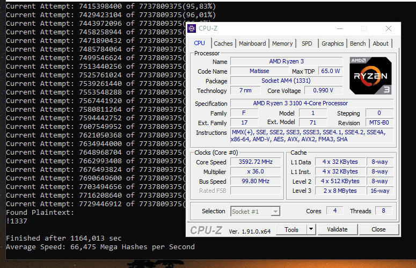This screenshot has width=416, height=268.
Task: Click the Instructions list text box
Action: point(312,135)
